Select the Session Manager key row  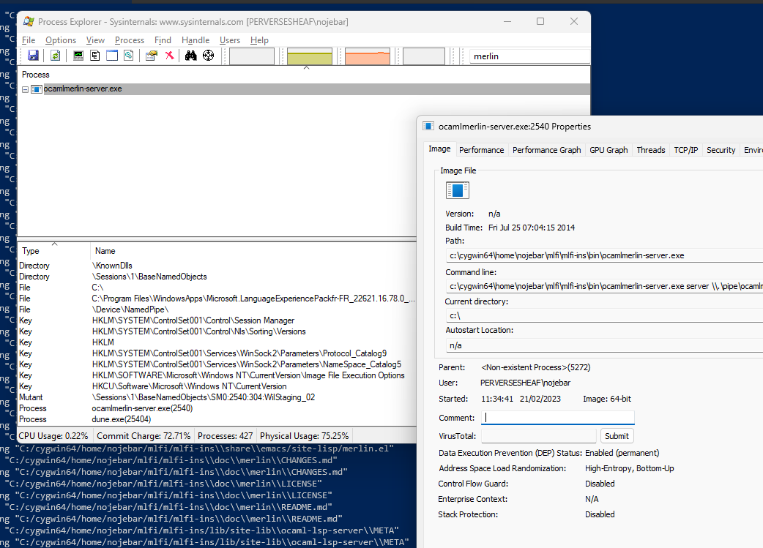click(217, 320)
